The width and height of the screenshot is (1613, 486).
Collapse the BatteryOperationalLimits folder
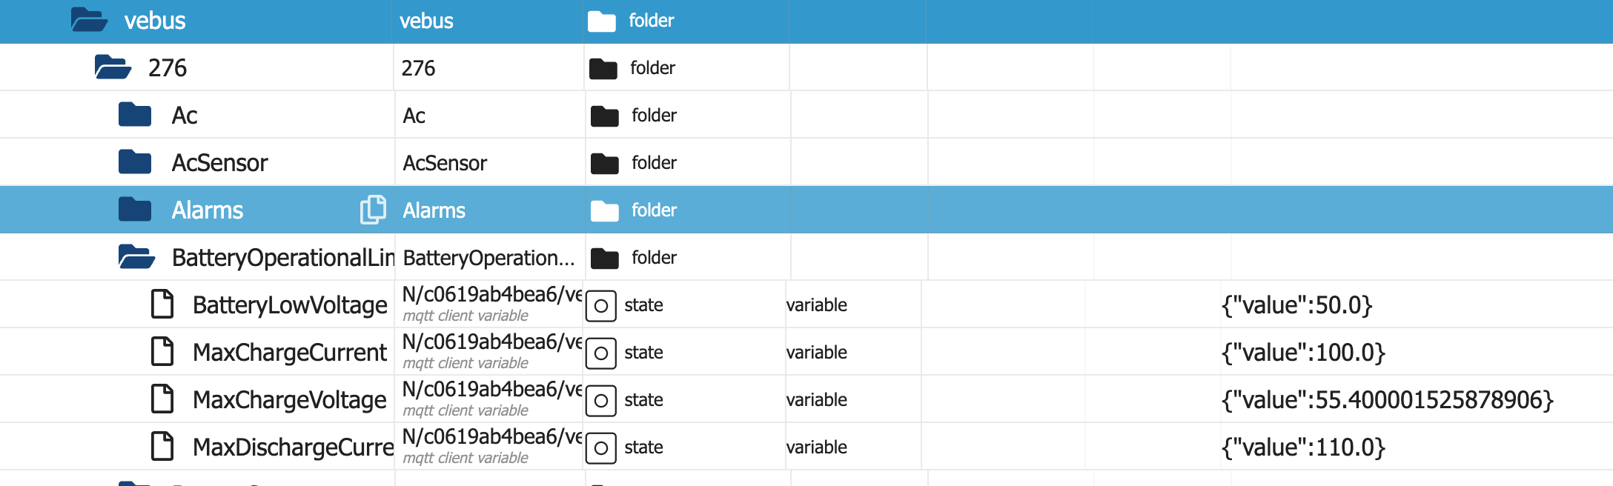coord(136,257)
